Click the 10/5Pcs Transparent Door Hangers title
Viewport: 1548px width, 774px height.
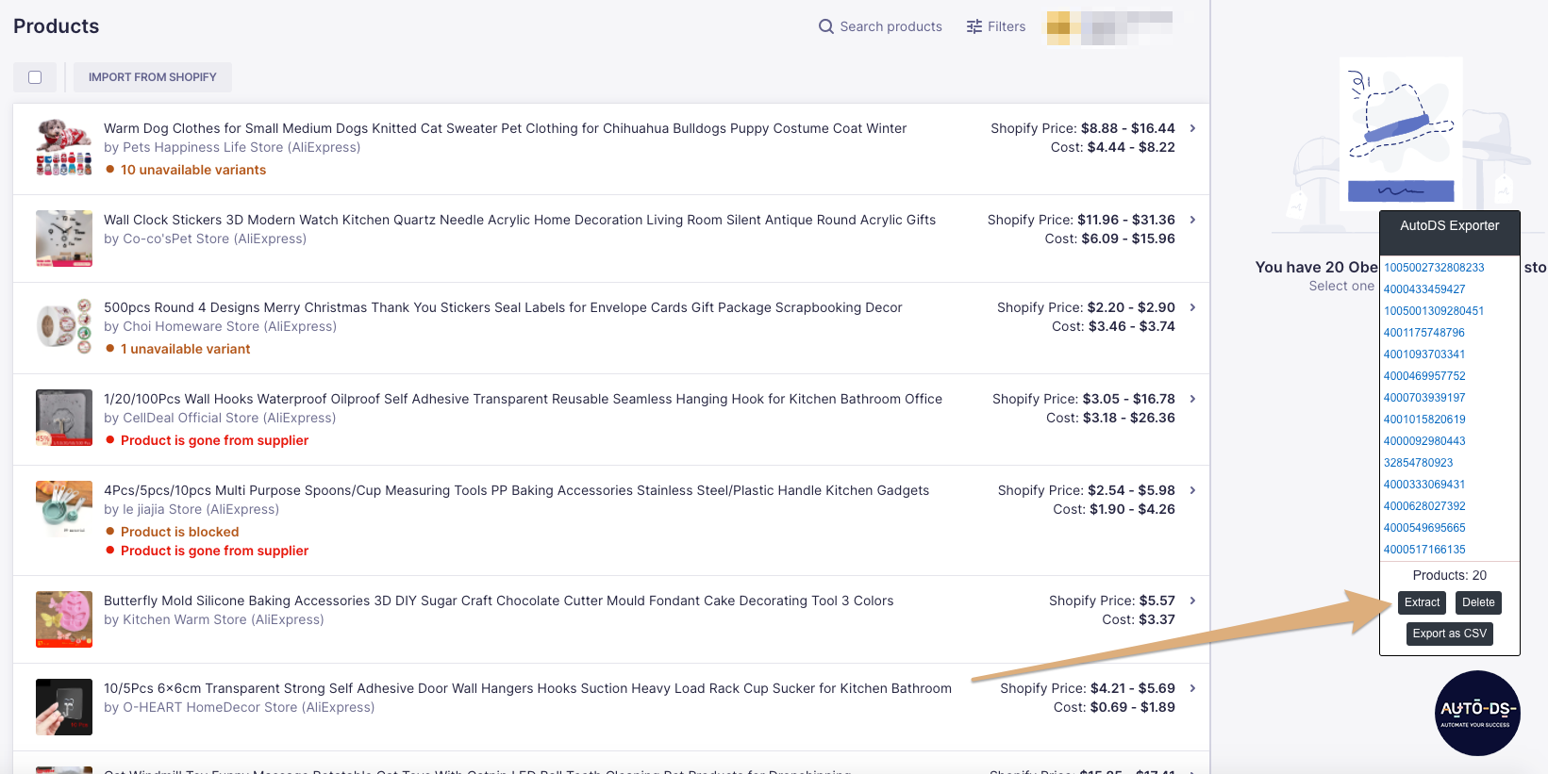(x=527, y=688)
